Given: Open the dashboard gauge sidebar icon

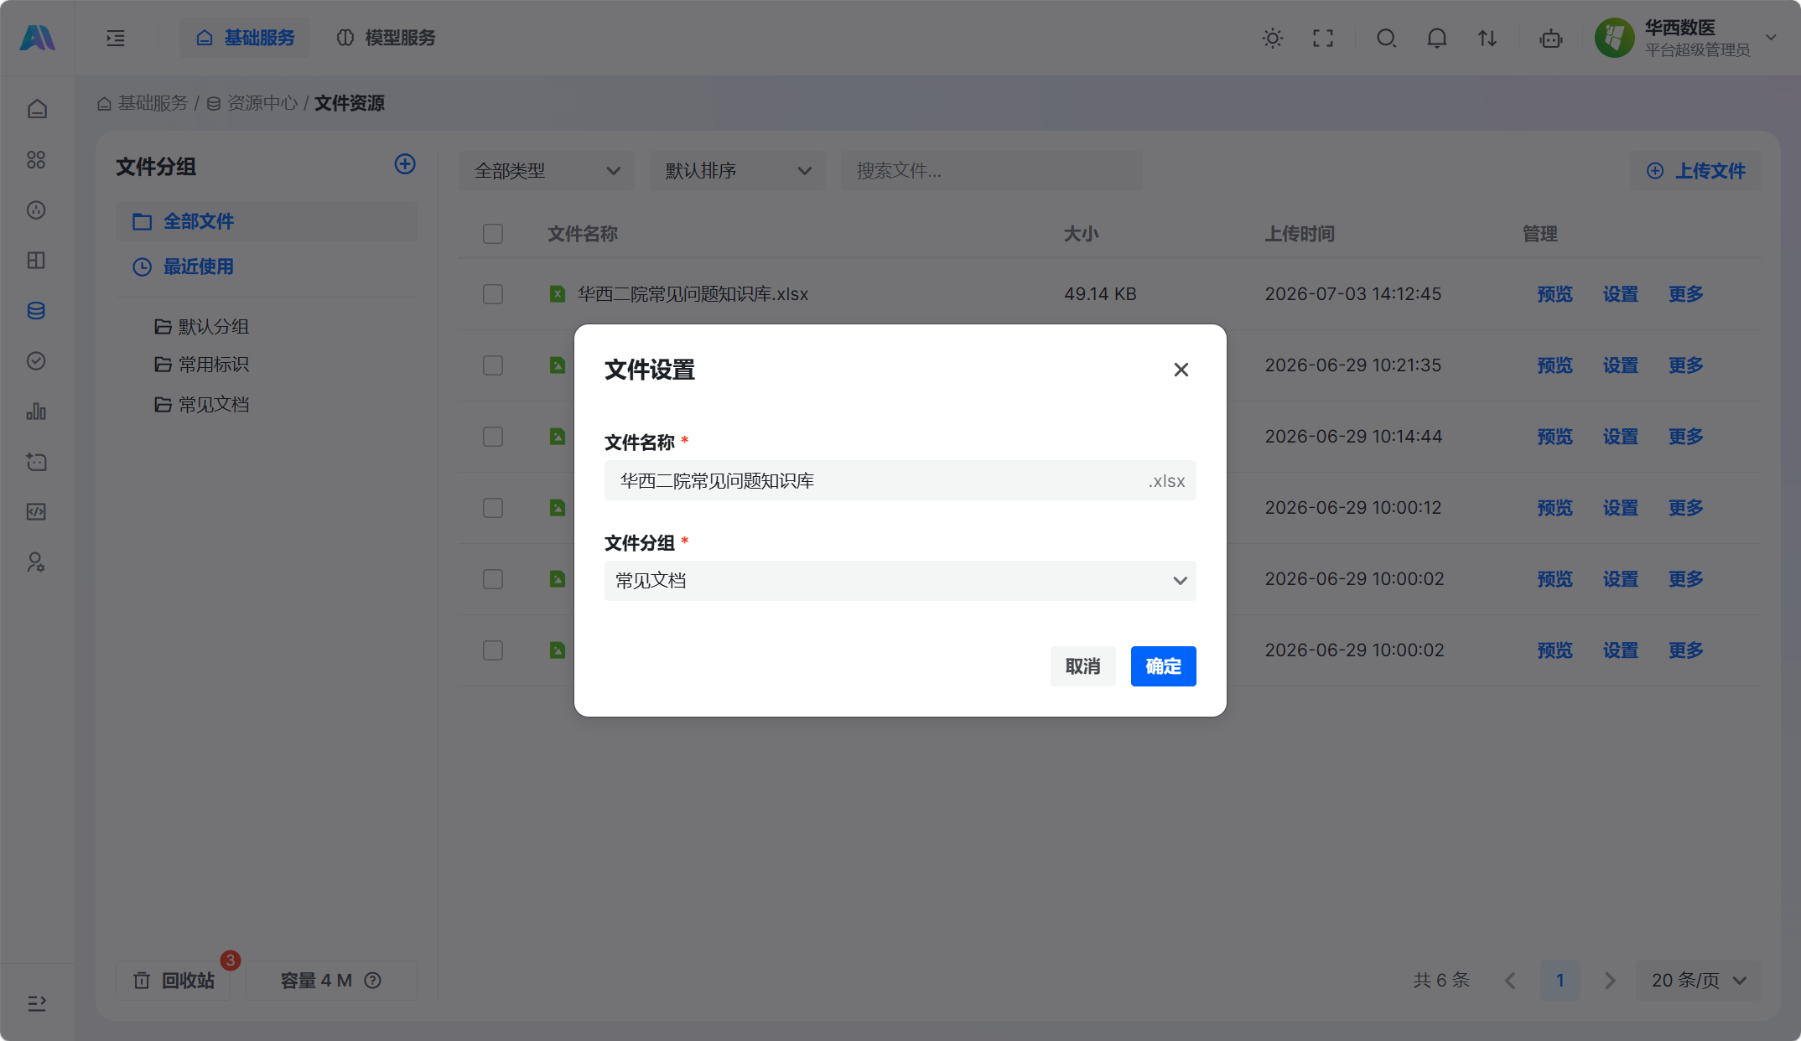Looking at the screenshot, I should pos(36,210).
